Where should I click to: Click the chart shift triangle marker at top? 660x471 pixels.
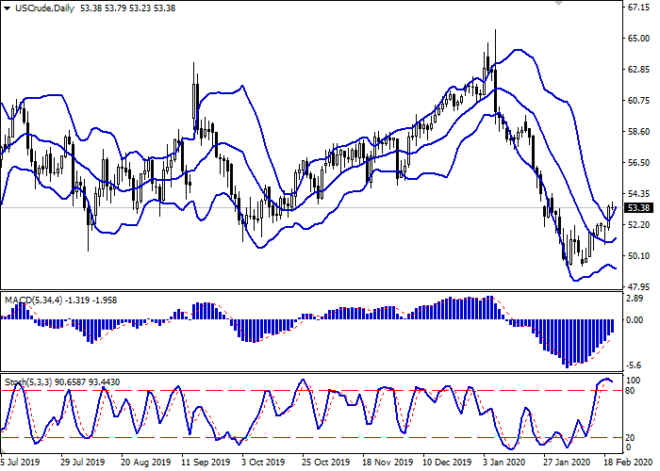pos(560,4)
